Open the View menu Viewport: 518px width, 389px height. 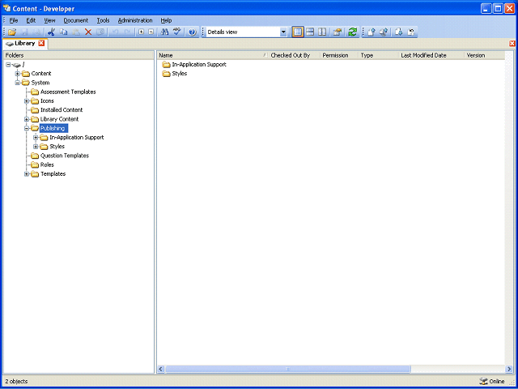pos(49,20)
